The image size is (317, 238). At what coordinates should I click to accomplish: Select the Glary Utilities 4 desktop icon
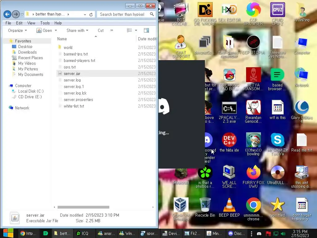tap(302, 112)
